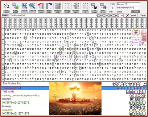
Task: Click the grey Area button
Action: 136,11
